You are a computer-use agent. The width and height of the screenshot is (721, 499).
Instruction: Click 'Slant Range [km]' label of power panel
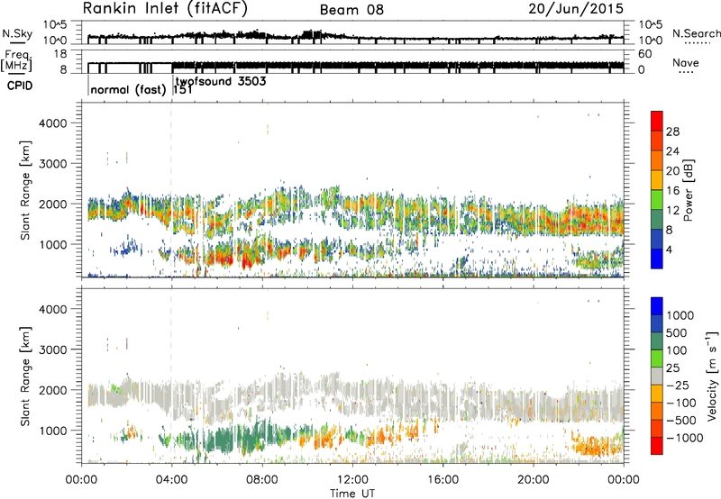(26, 190)
